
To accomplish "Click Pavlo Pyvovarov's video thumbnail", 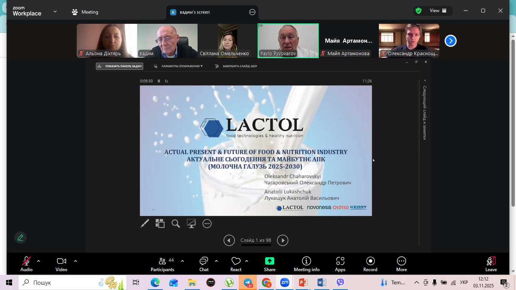I will (x=288, y=40).
